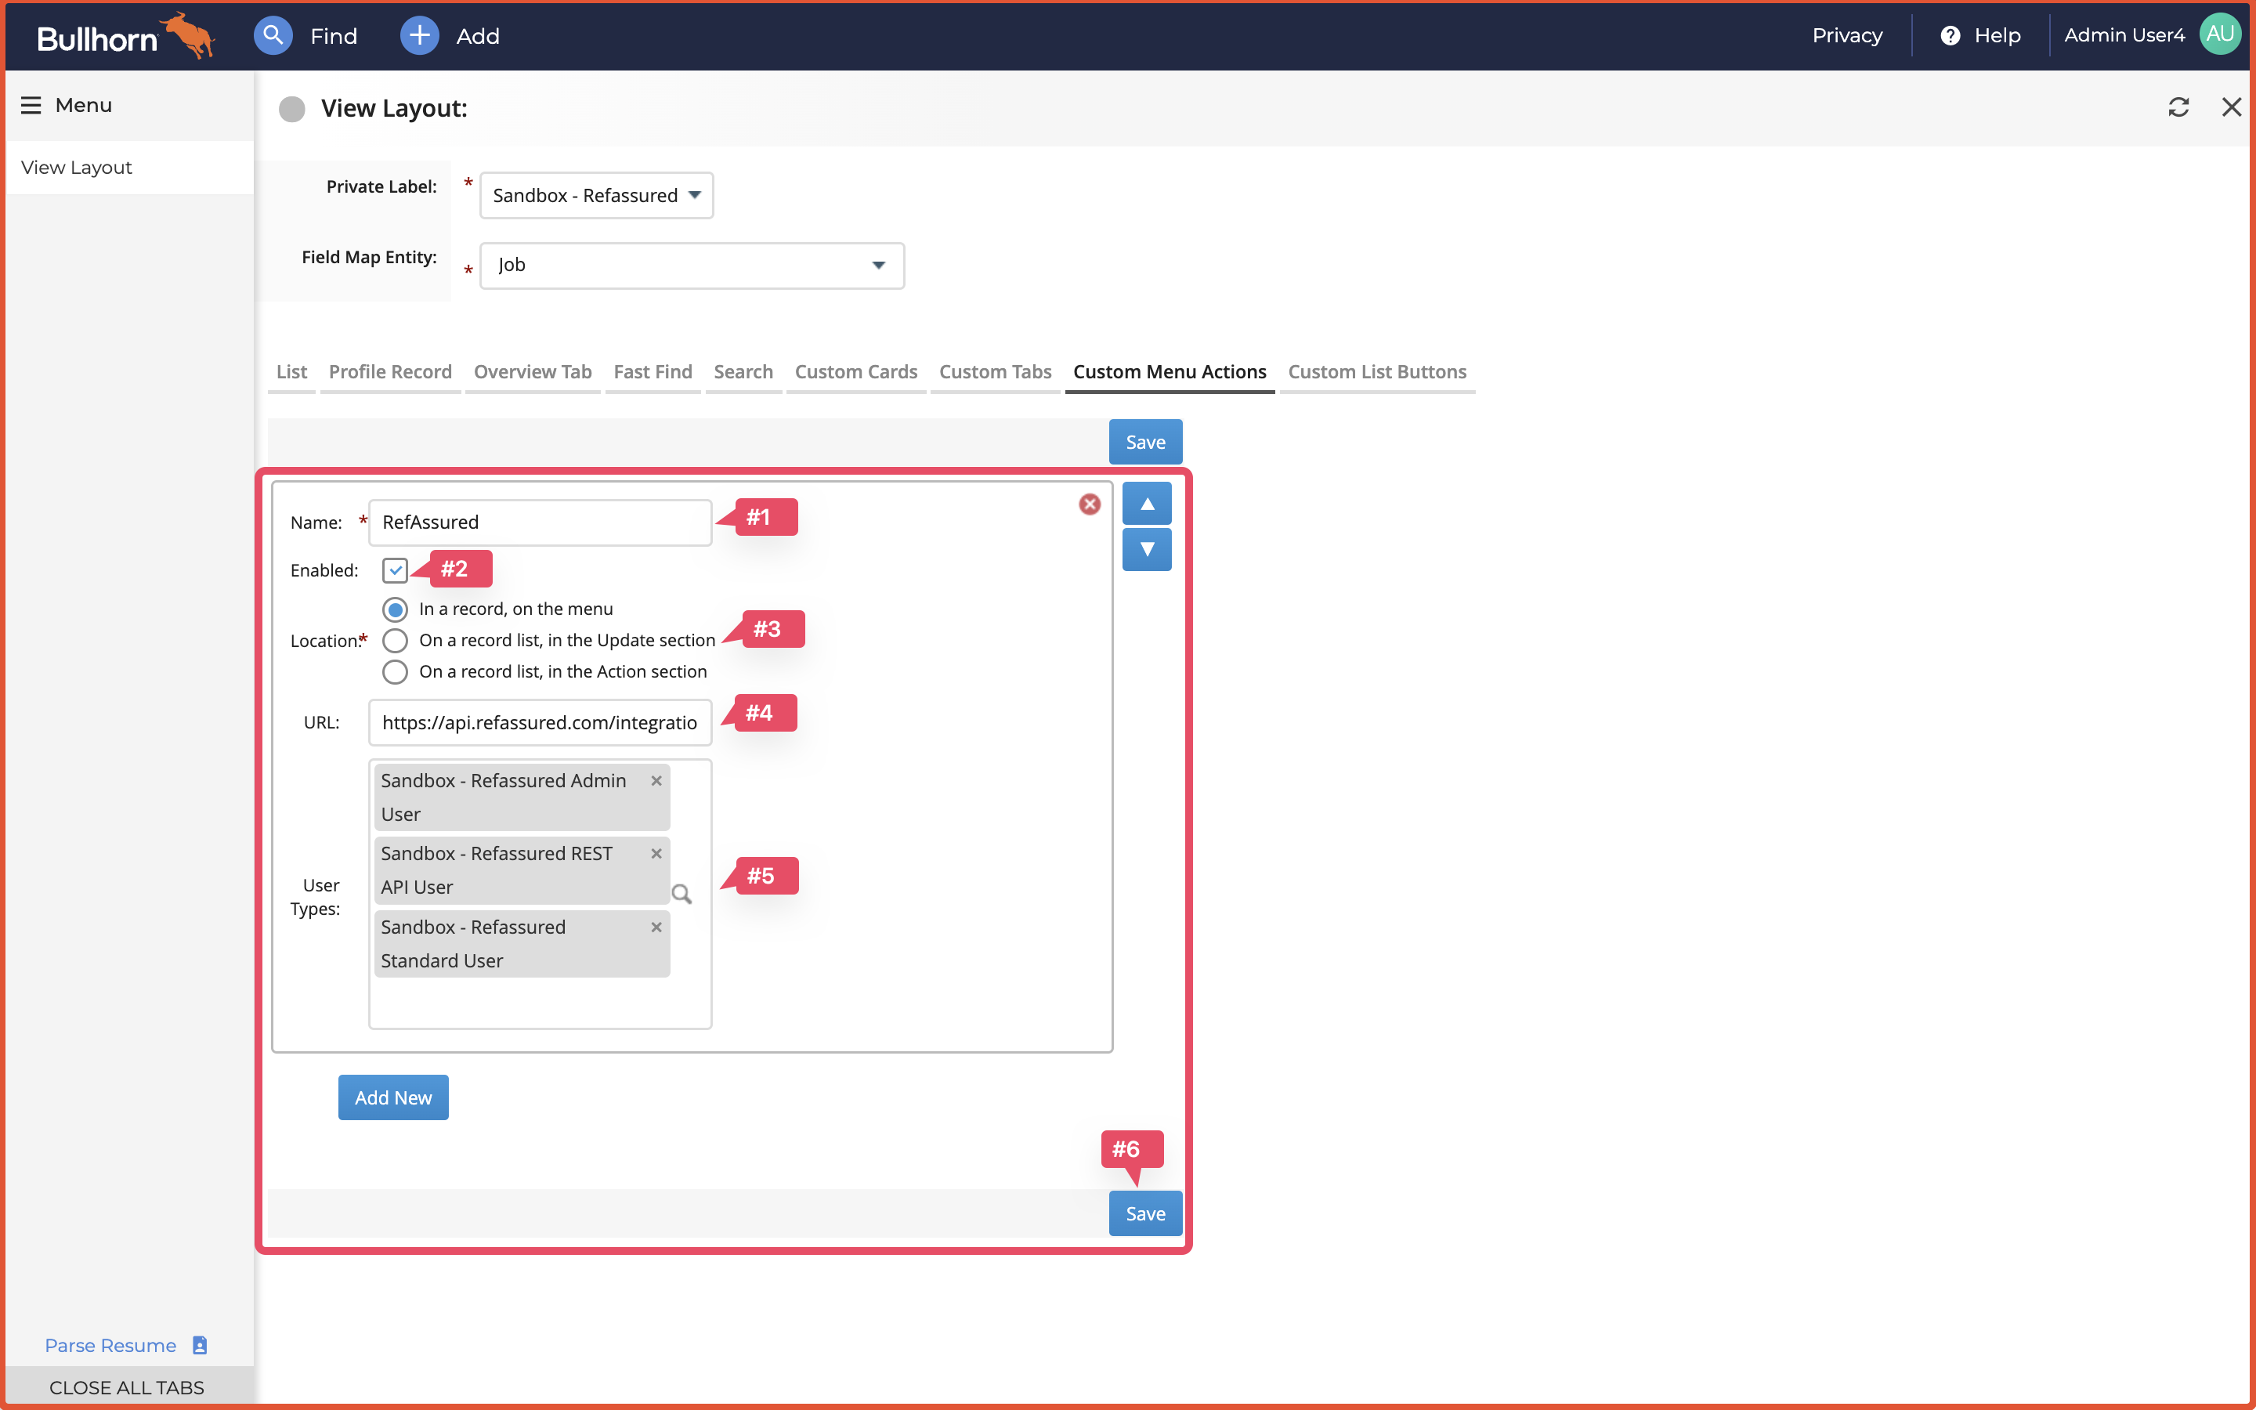
Task: Click the Admin User4 name
Action: [2124, 35]
